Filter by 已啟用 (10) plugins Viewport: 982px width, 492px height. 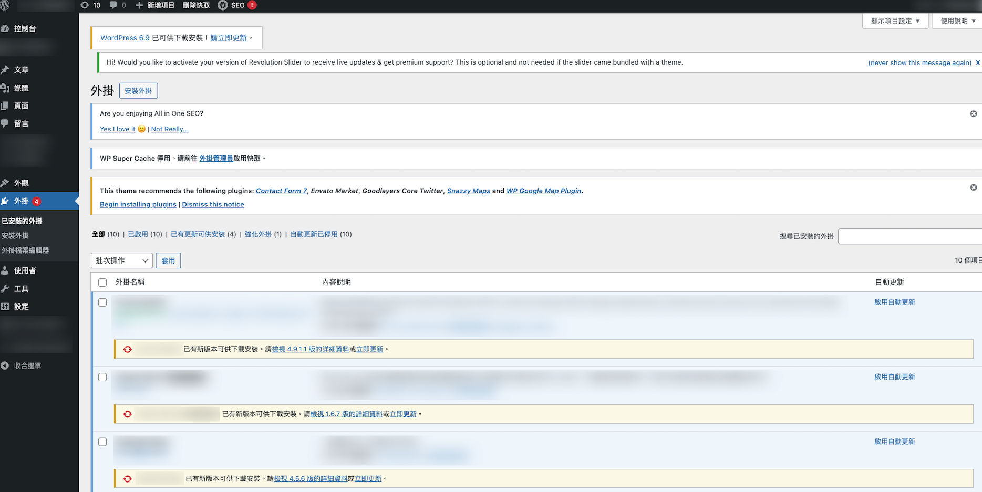[145, 234]
